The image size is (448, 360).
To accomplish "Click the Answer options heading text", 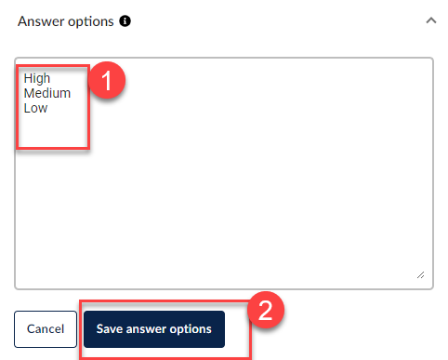I will click(66, 21).
